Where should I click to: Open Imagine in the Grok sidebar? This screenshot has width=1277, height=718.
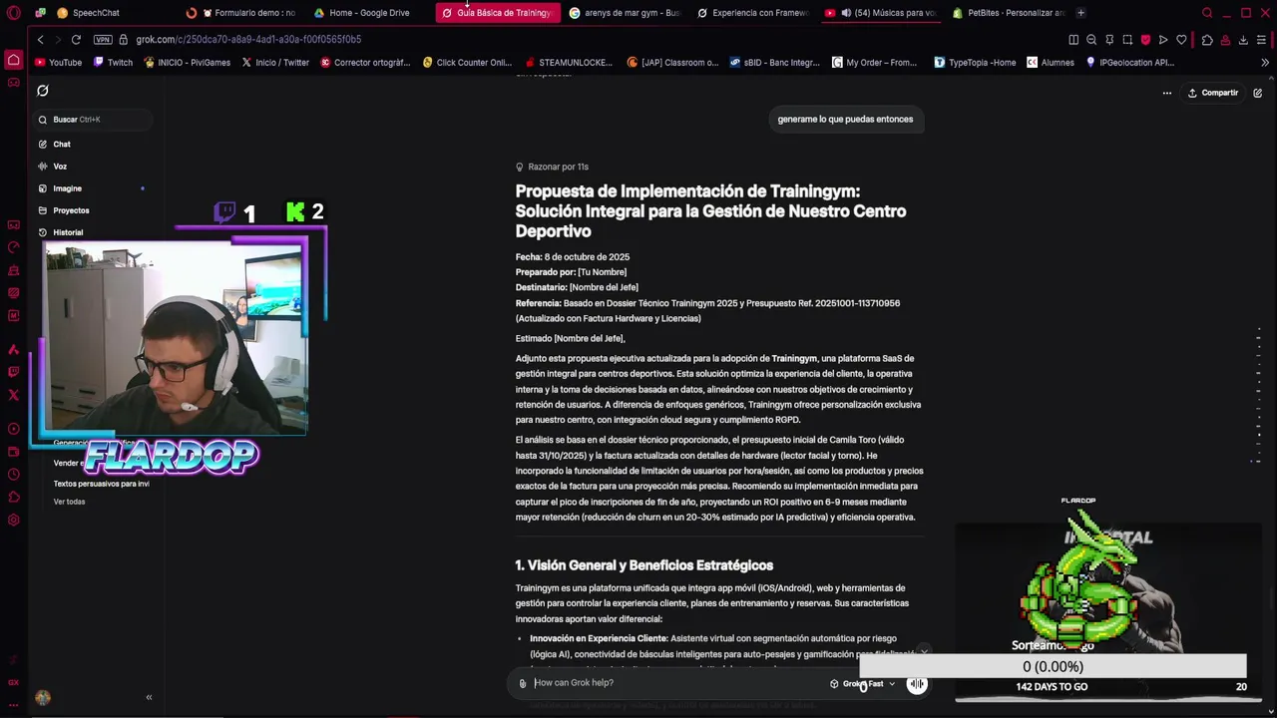[67, 188]
